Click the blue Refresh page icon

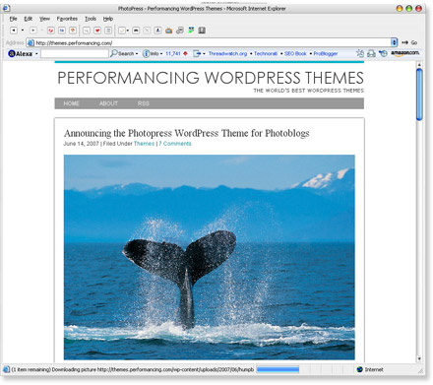click(x=62, y=31)
